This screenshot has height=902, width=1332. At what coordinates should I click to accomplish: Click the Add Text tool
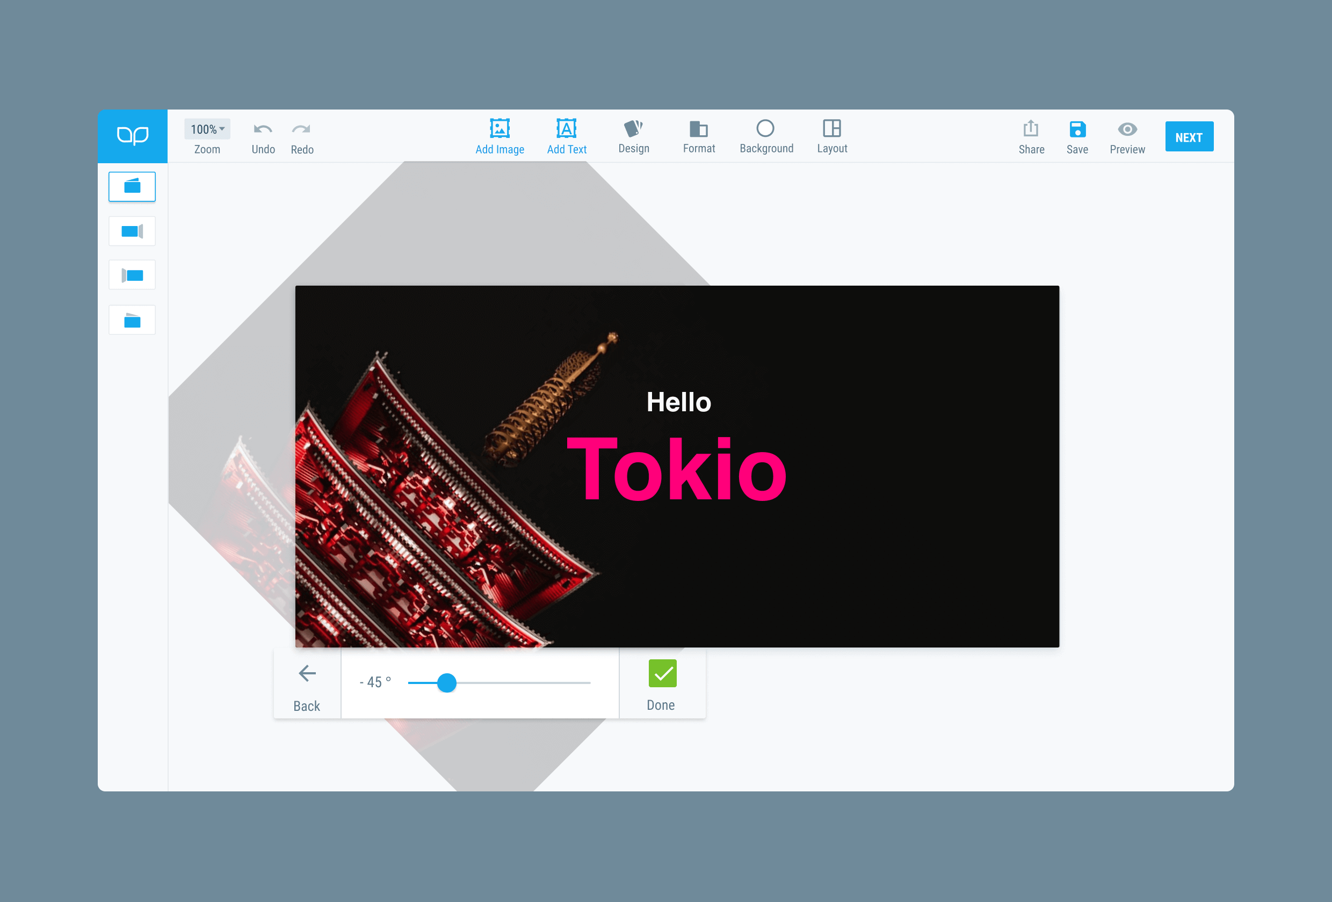click(x=566, y=128)
